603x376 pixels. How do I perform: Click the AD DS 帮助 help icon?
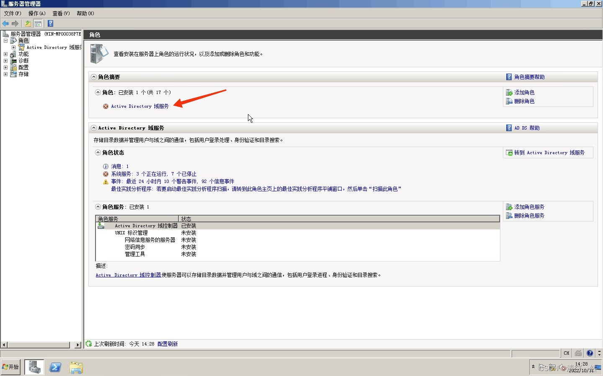click(x=509, y=128)
